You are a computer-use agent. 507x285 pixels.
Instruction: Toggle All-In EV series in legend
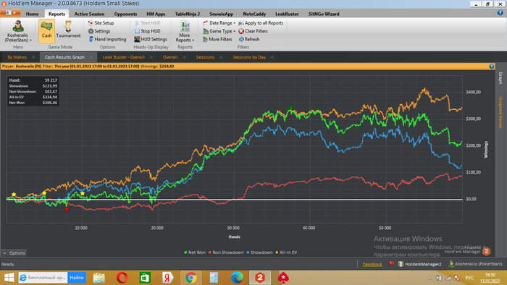pos(286,252)
